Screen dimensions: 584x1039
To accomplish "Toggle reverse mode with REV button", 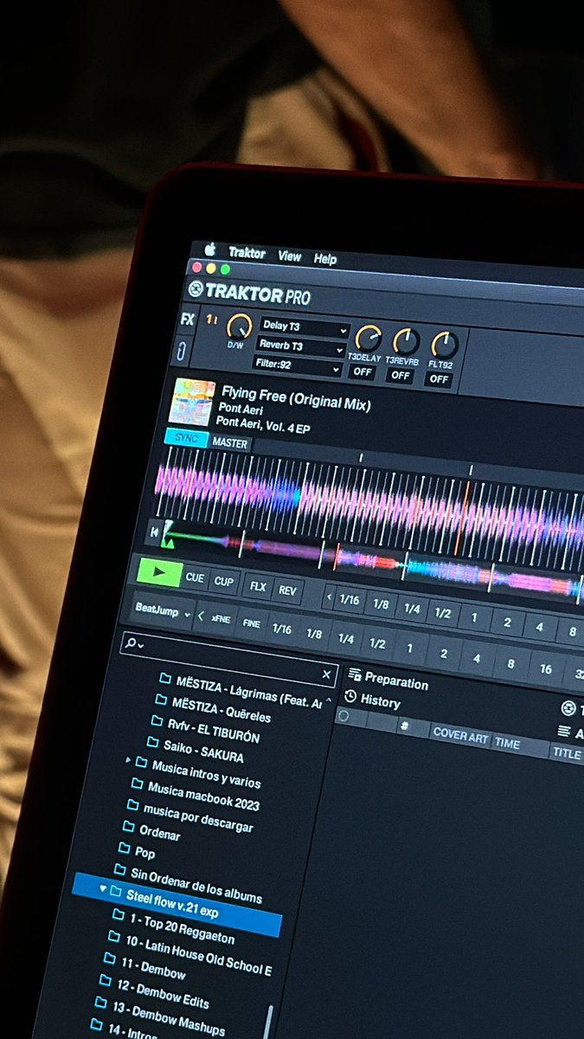I will point(287,590).
